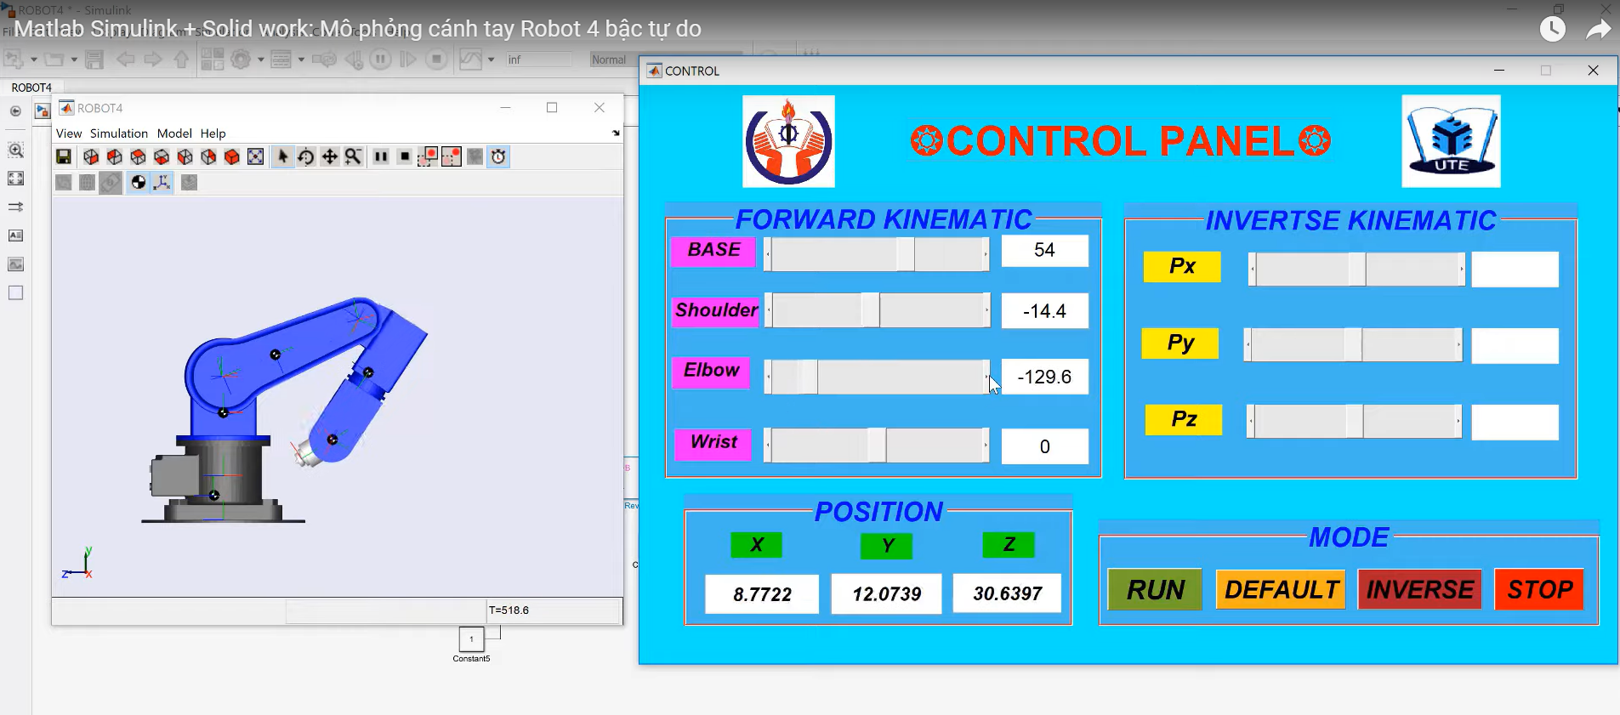
Task: Open the Model menu
Action: (x=174, y=133)
